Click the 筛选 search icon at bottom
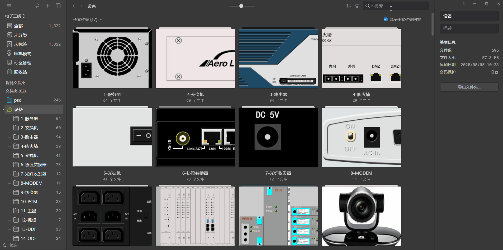The height and width of the screenshot is (250, 503). click(x=5, y=245)
